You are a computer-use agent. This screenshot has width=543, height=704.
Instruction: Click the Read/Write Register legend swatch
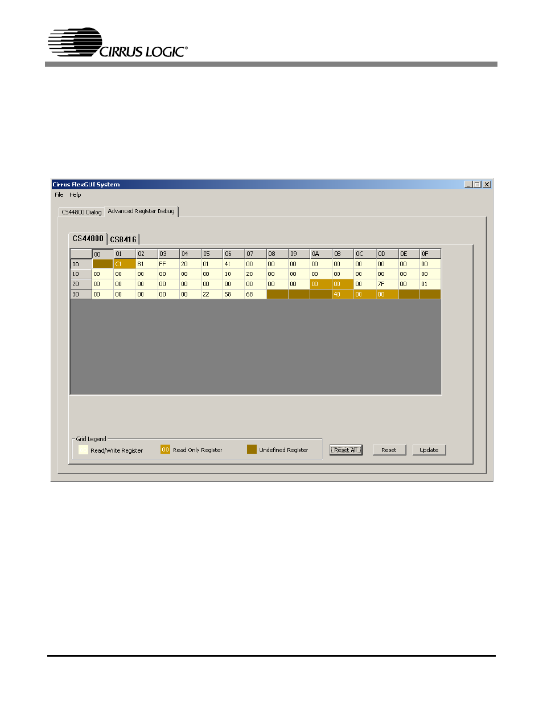(x=83, y=450)
